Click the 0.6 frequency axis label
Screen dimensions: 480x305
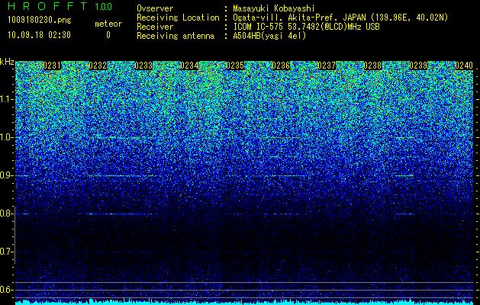pyautogui.click(x=6, y=290)
